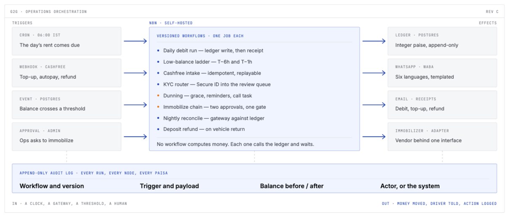Viewport: 509px width, 217px height.
Task: Click 'No workflow computes money' footer sentence
Action: 236,144
